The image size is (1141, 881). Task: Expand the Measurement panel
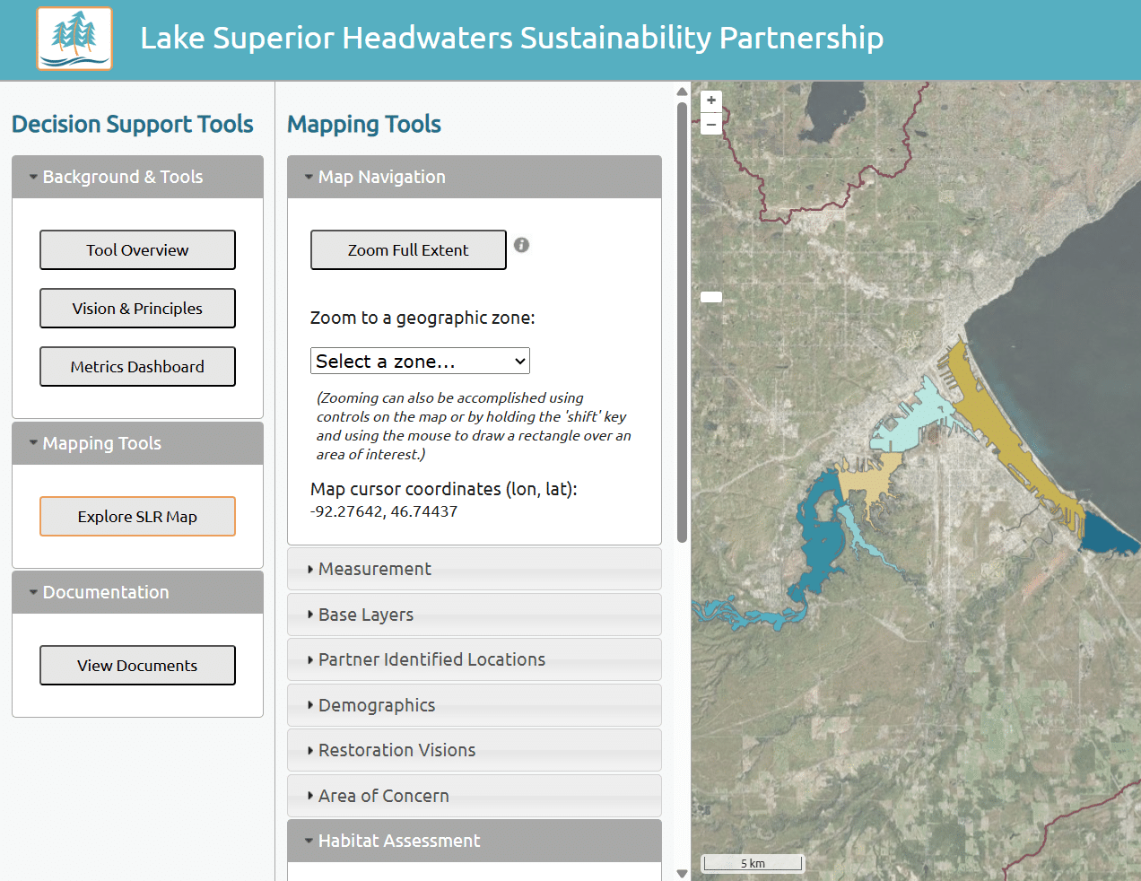tap(475, 569)
